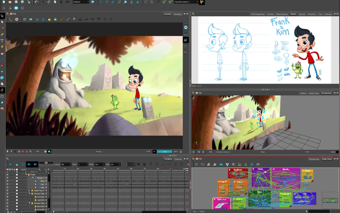Click the EyeBrow group node
340x213 pixels.
click(238, 173)
